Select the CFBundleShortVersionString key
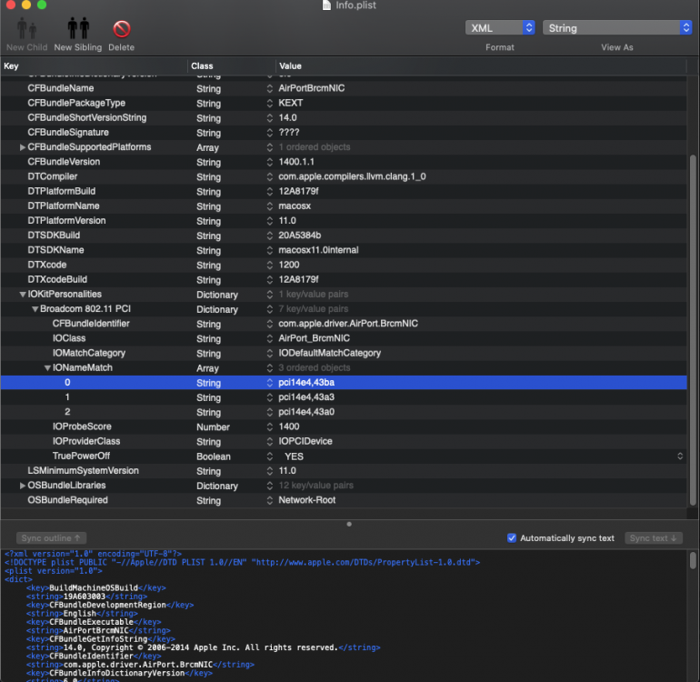 pyautogui.click(x=87, y=118)
